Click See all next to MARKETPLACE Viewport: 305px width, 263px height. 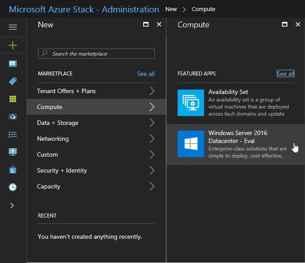pos(146,74)
